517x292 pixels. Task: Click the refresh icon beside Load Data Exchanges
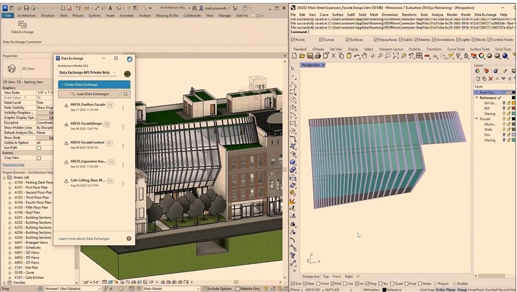[125, 94]
